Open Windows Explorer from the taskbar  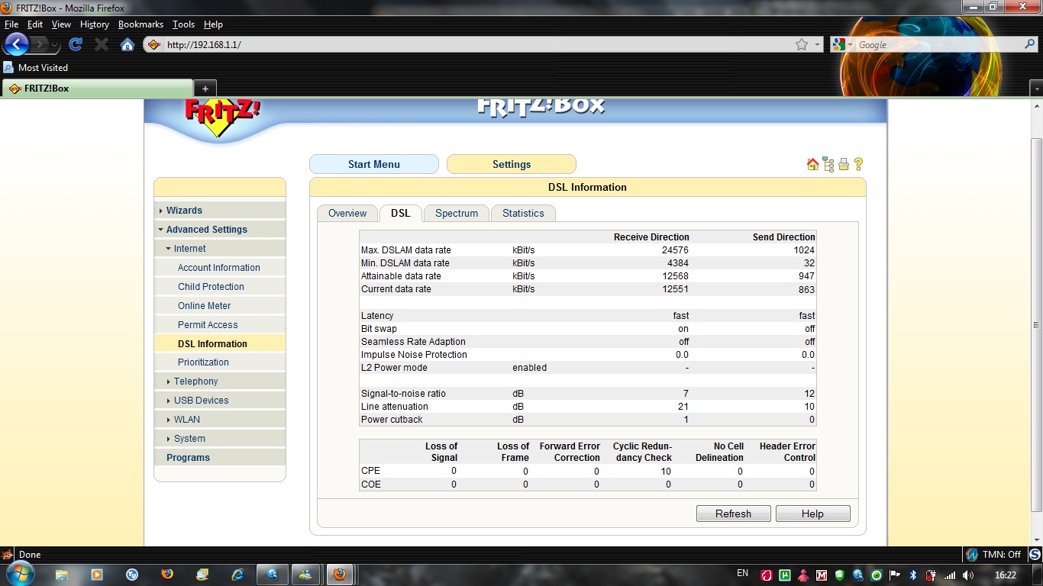pos(62,574)
